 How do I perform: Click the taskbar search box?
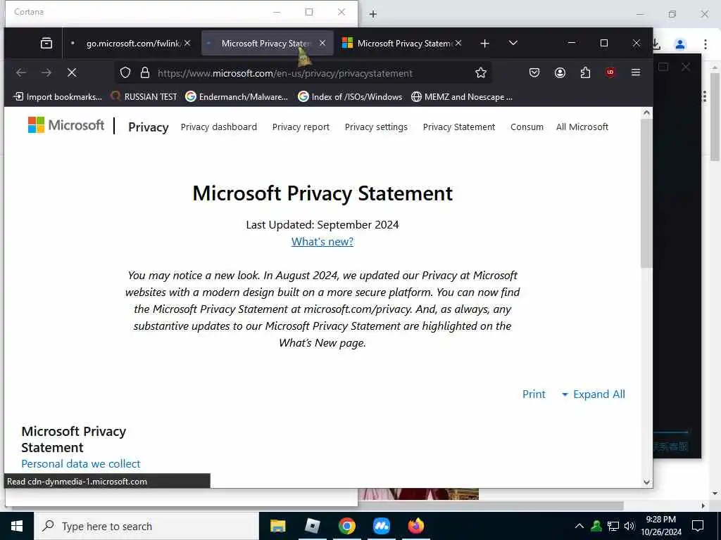coord(146,526)
